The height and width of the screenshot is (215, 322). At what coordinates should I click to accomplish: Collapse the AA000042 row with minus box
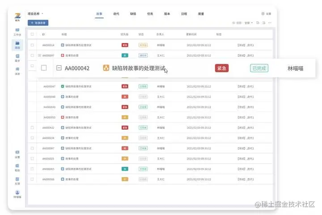pyautogui.click(x=59, y=68)
